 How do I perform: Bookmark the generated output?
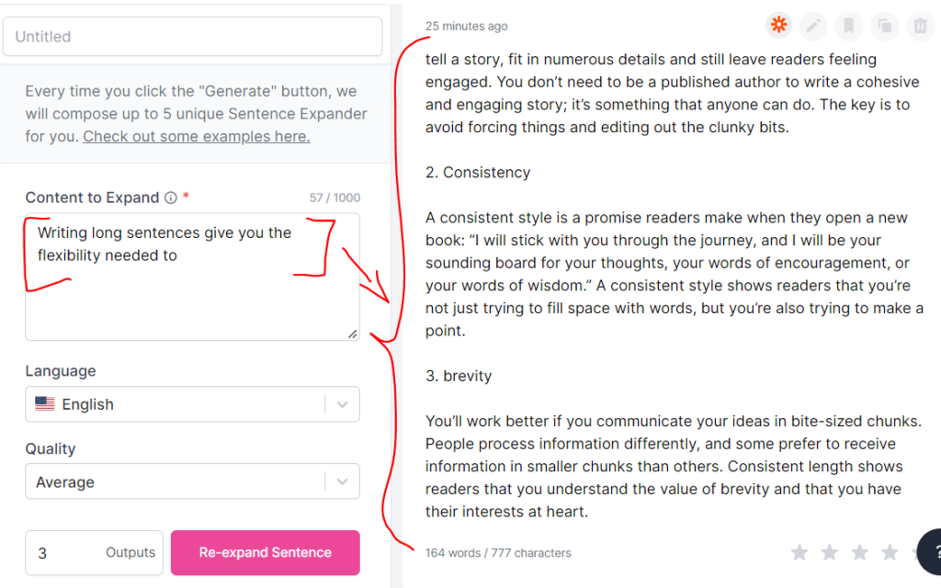pyautogui.click(x=848, y=25)
